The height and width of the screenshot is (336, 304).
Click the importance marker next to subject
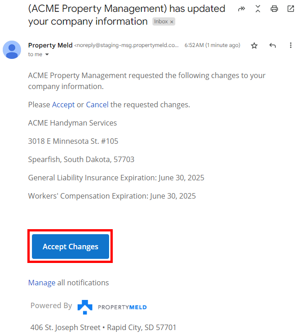click(x=242, y=9)
